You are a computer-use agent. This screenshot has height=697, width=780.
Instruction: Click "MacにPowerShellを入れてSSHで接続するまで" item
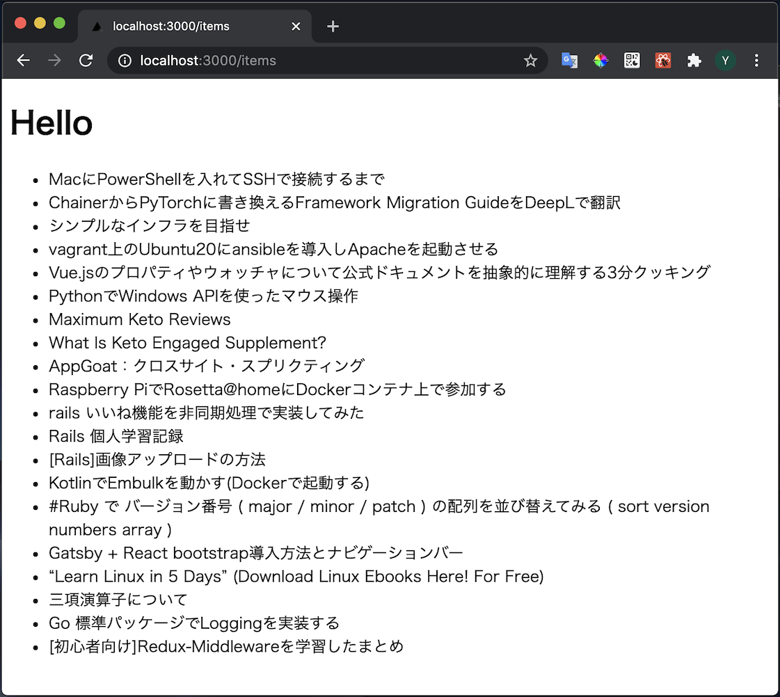coord(216,179)
